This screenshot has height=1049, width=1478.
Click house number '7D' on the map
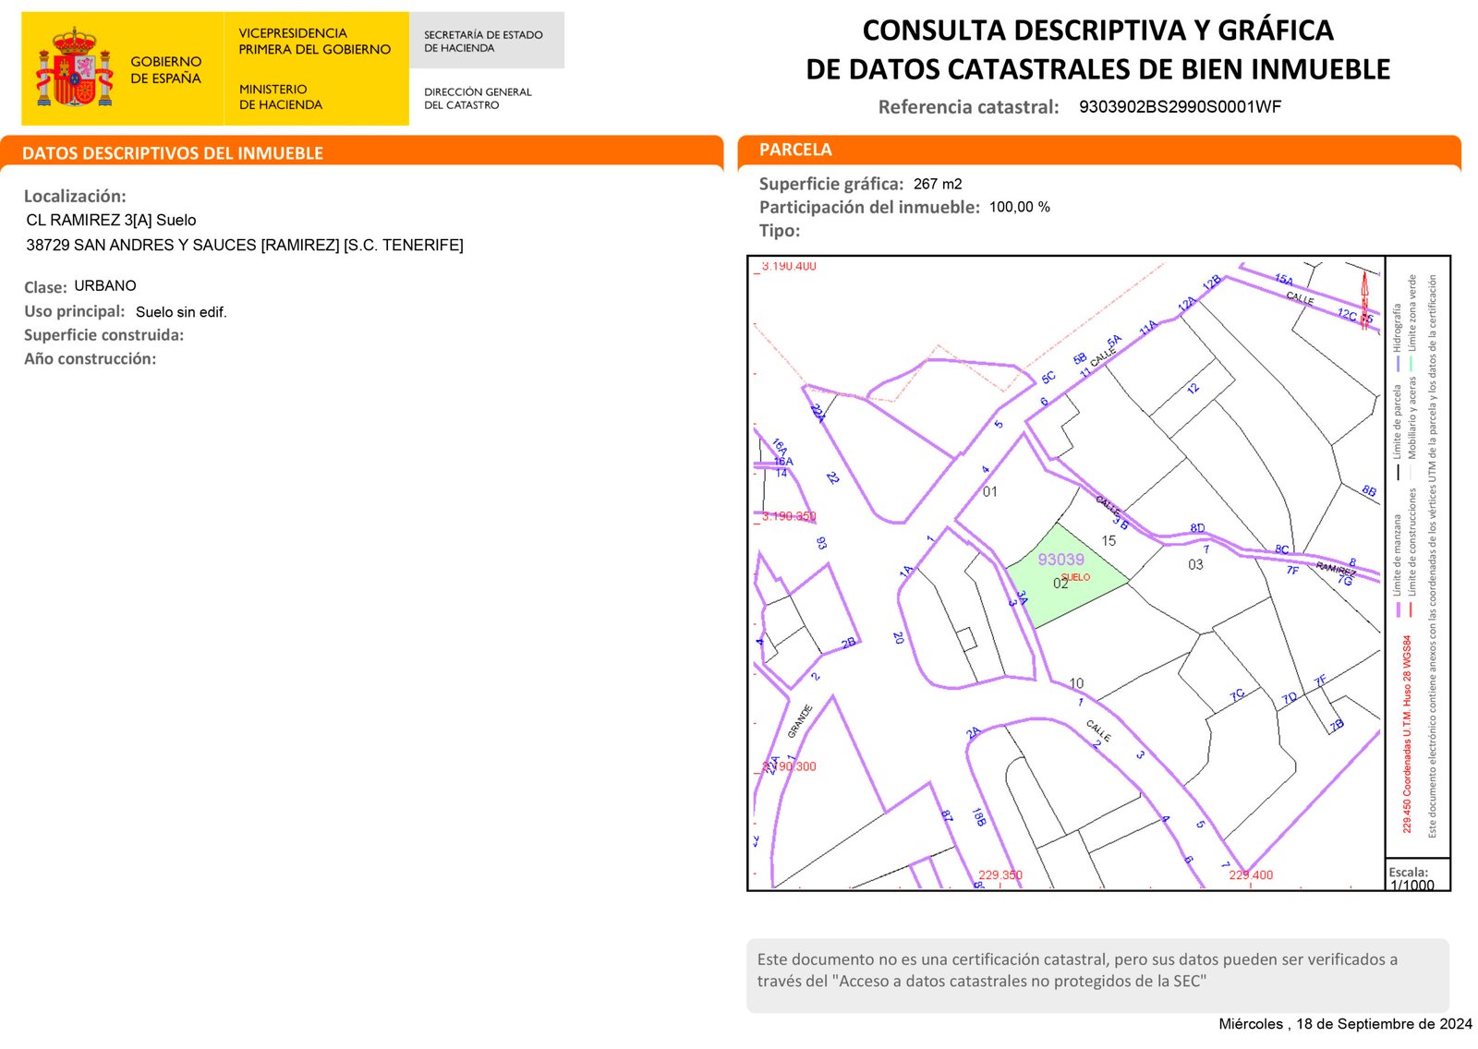[x=1290, y=699]
